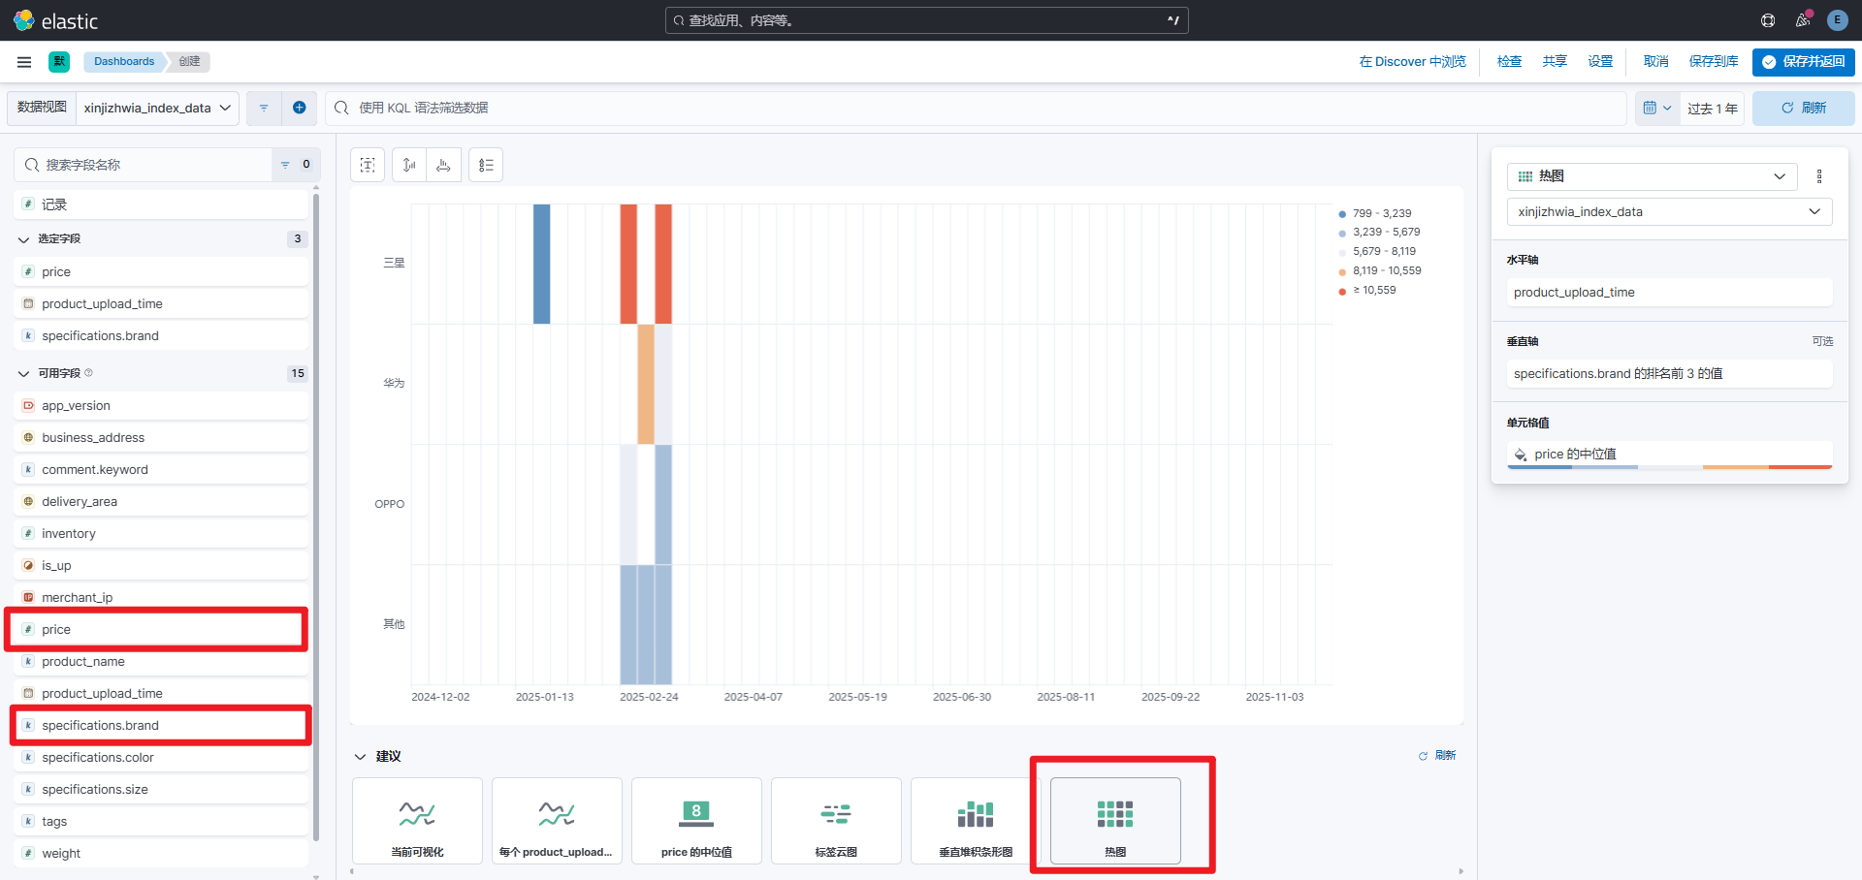
Task: Focus the top 查找应用、内容等 search box
Action: coord(926,20)
